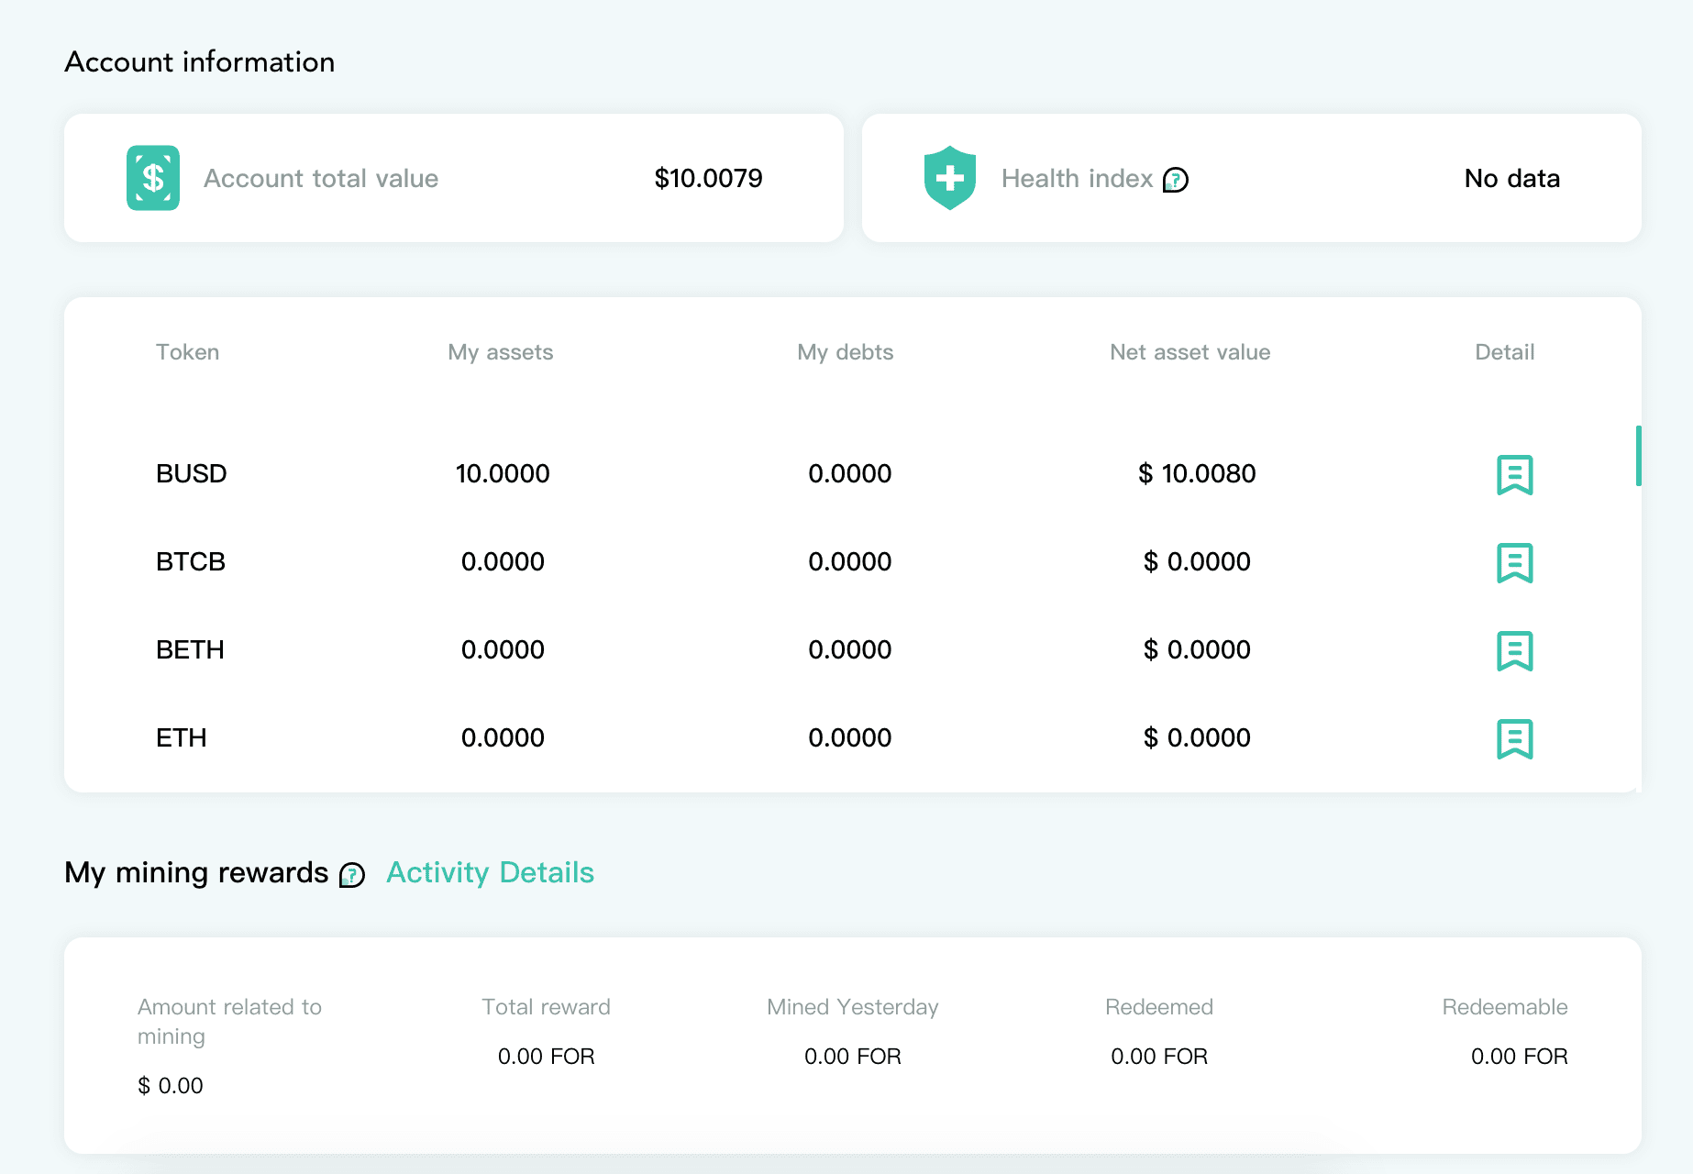This screenshot has height=1174, width=1693.
Task: Click the Redeemed label
Action: coord(1158,1007)
